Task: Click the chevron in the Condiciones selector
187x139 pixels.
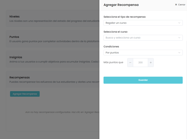Action: click(179, 52)
